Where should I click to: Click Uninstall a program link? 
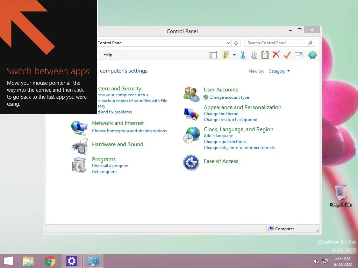tap(110, 166)
